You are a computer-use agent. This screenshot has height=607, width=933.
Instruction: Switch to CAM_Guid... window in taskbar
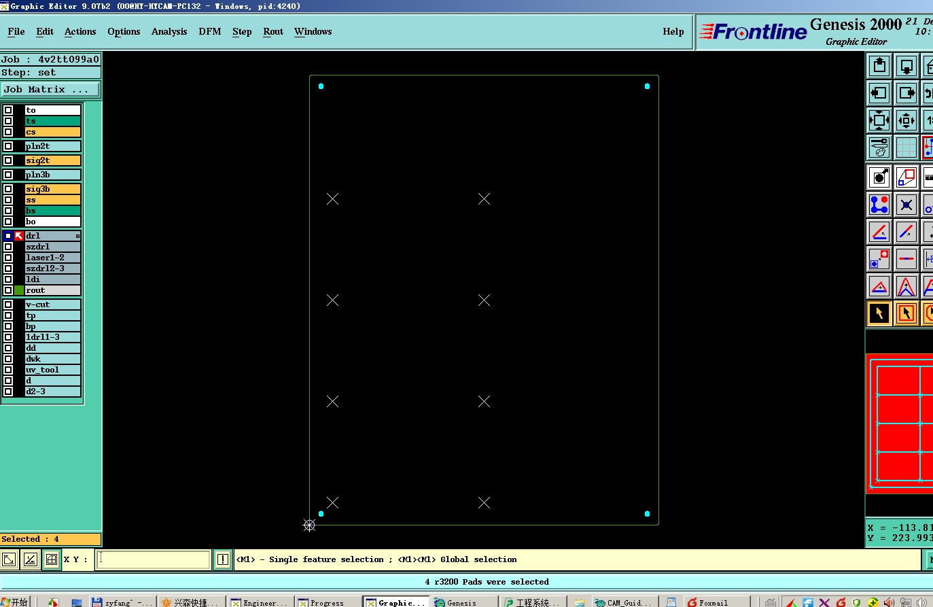click(x=624, y=602)
